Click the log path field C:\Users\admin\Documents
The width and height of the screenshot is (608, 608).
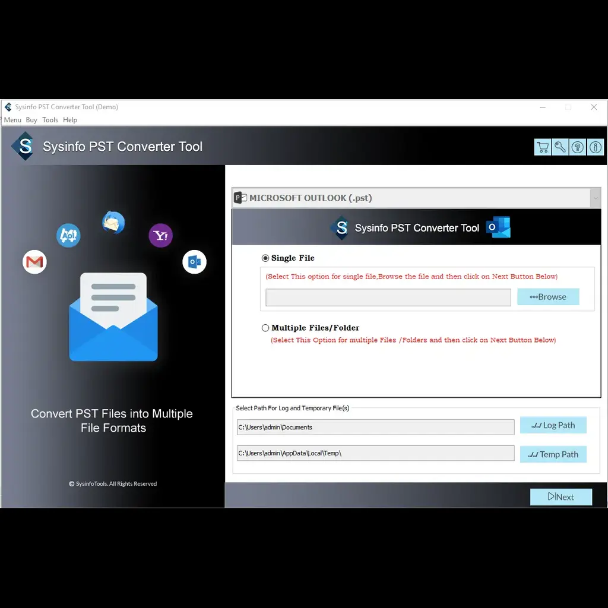[375, 427]
